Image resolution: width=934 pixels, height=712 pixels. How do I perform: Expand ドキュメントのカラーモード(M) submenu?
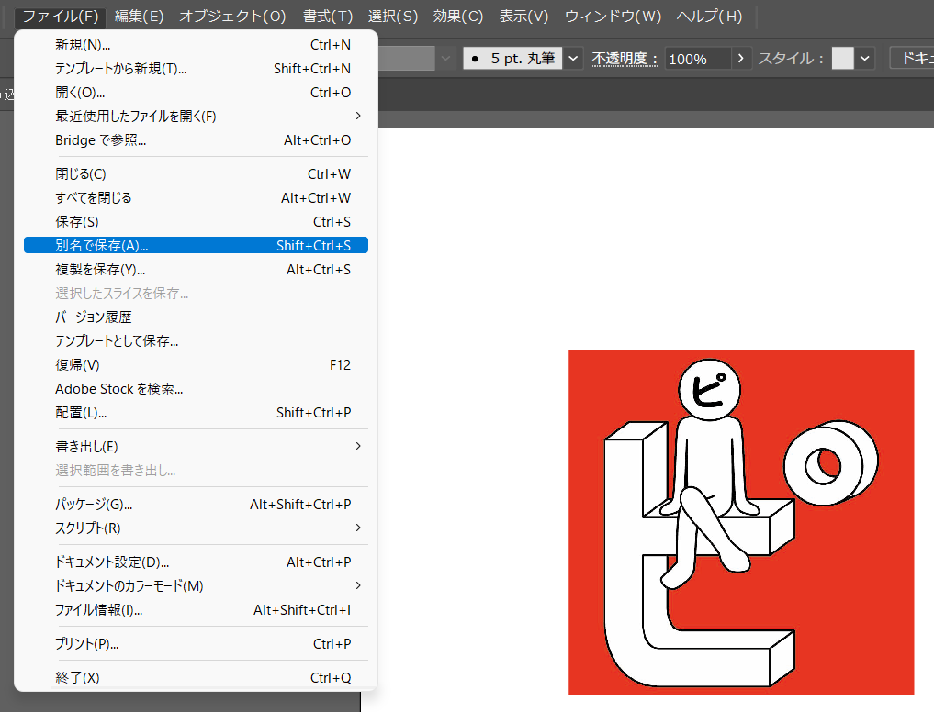pos(196,585)
